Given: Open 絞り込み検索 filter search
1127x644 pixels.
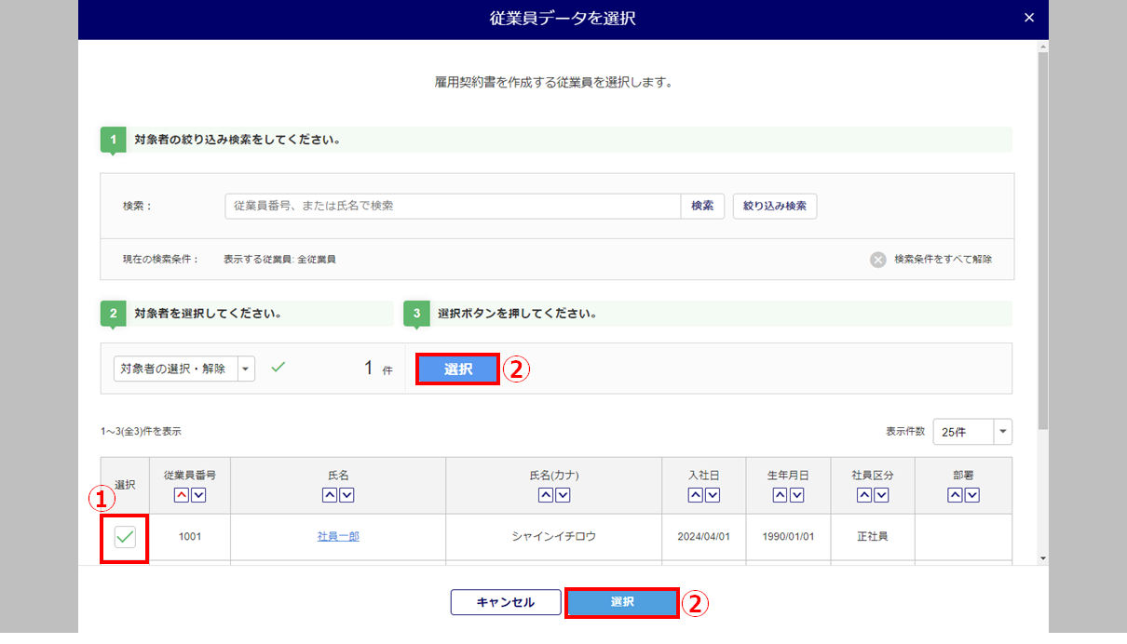Looking at the screenshot, I should pyautogui.click(x=774, y=206).
